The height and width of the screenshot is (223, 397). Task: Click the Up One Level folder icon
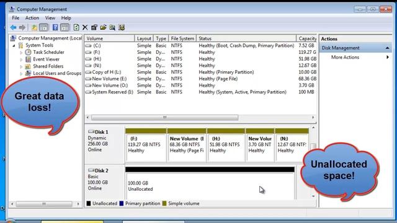34,27
